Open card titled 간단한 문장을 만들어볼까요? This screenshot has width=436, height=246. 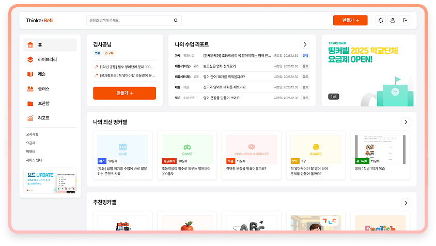click(252, 155)
